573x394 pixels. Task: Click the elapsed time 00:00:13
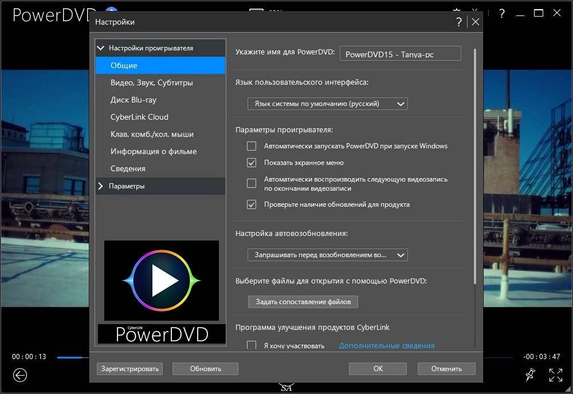click(29, 356)
